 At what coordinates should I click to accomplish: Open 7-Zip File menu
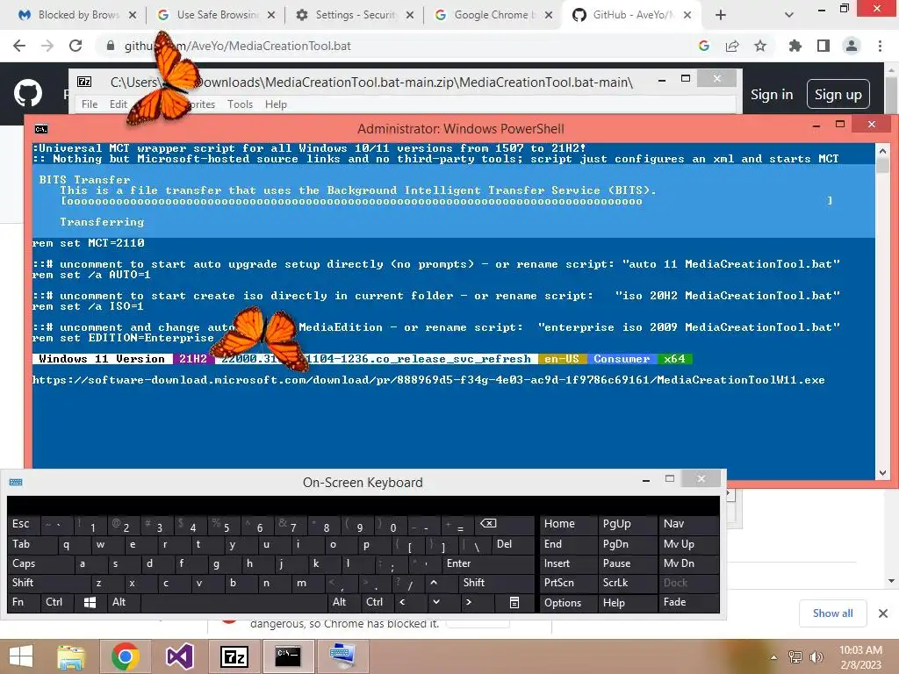coord(90,104)
